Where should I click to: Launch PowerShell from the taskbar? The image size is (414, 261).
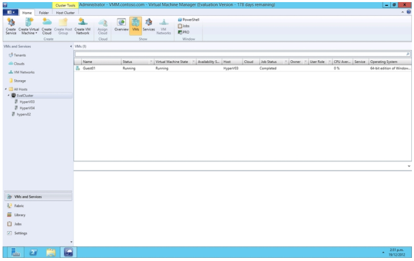coord(33,252)
